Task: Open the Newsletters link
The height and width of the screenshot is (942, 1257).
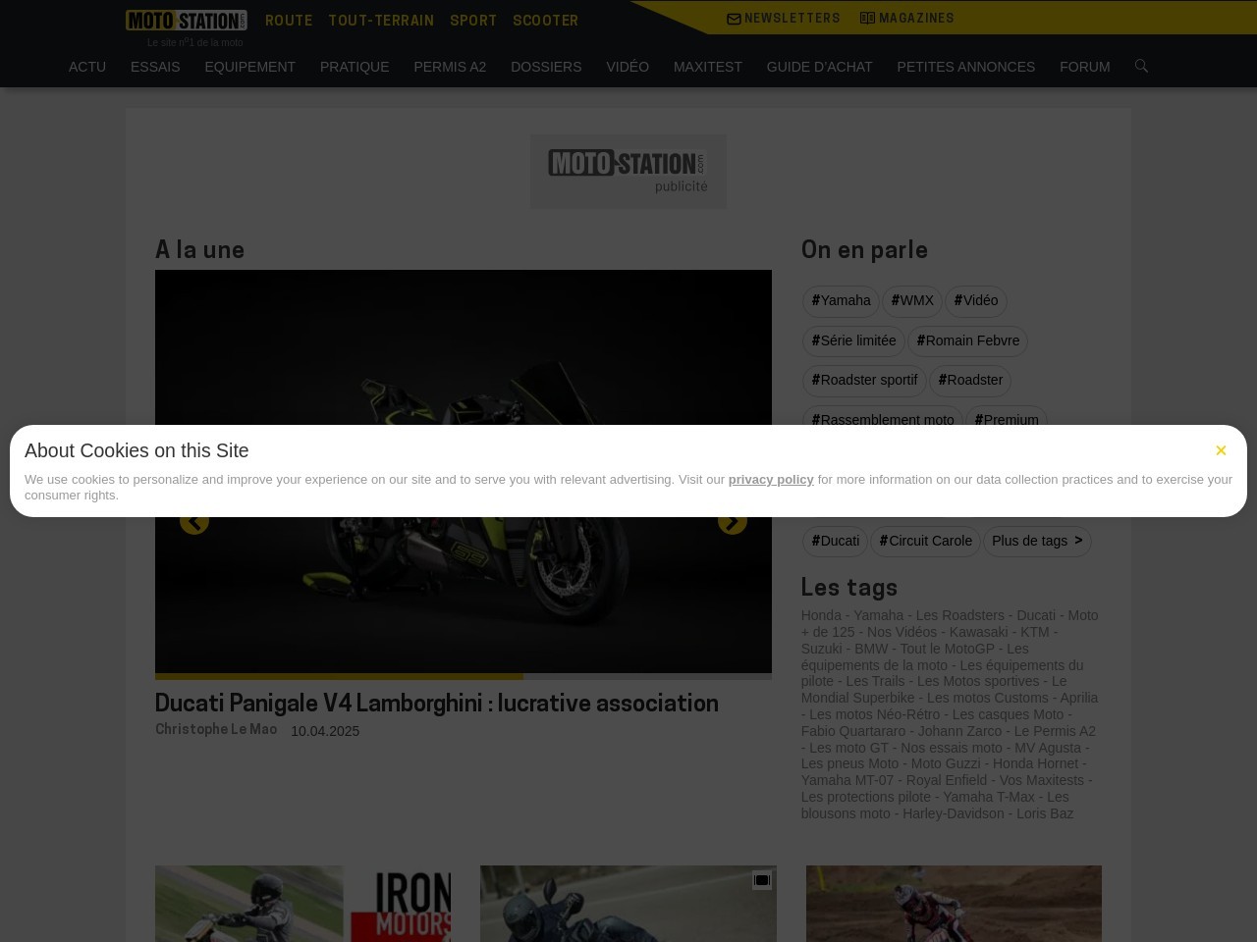Action: [784, 19]
